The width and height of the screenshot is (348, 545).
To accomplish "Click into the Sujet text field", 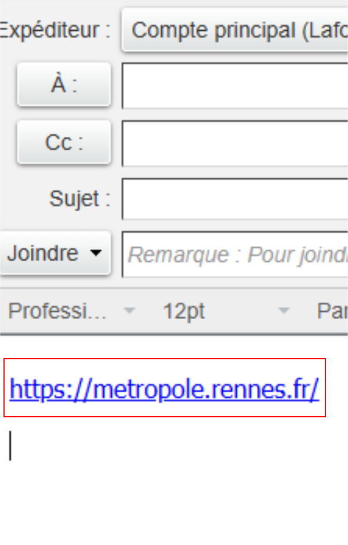I will coord(235,199).
